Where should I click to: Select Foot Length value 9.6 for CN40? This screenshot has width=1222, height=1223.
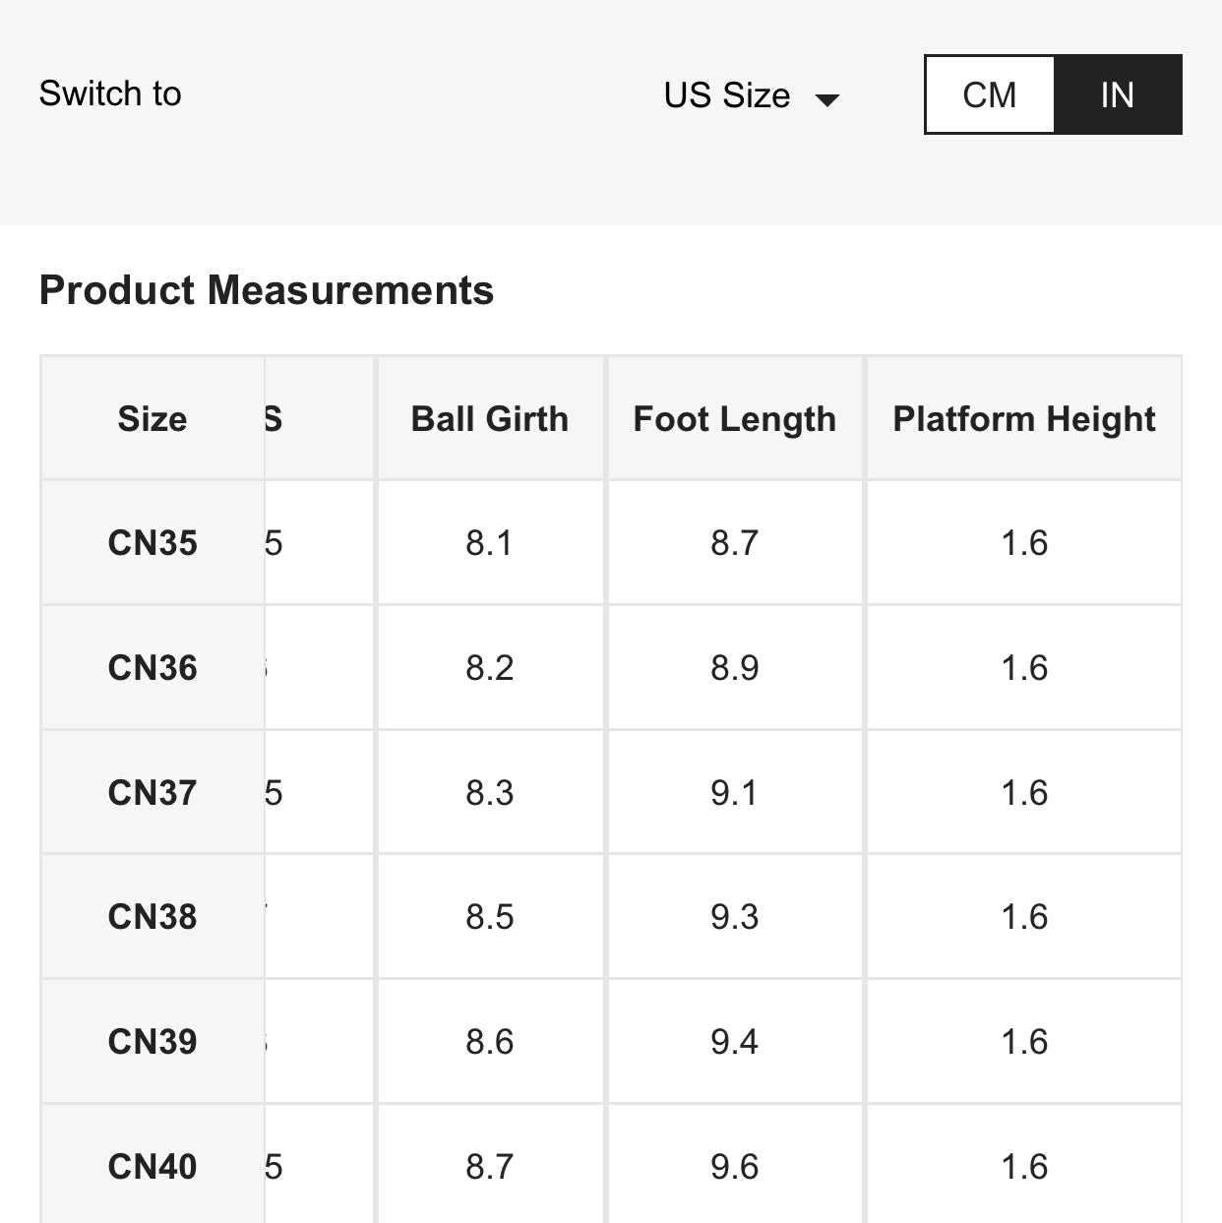pyautogui.click(x=735, y=1166)
